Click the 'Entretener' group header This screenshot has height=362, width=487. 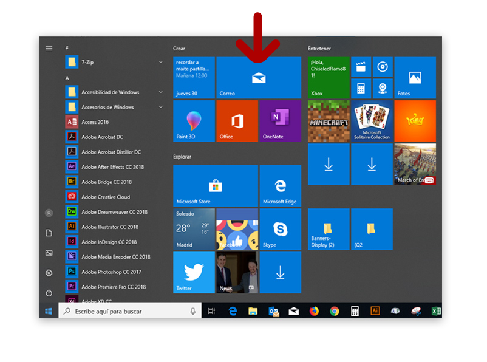319,49
